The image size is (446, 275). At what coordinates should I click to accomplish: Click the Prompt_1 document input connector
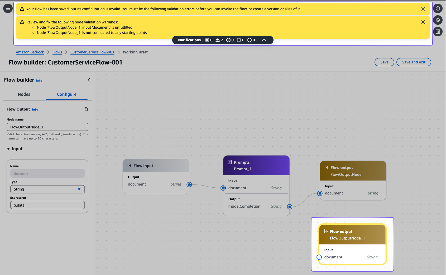[223, 188]
